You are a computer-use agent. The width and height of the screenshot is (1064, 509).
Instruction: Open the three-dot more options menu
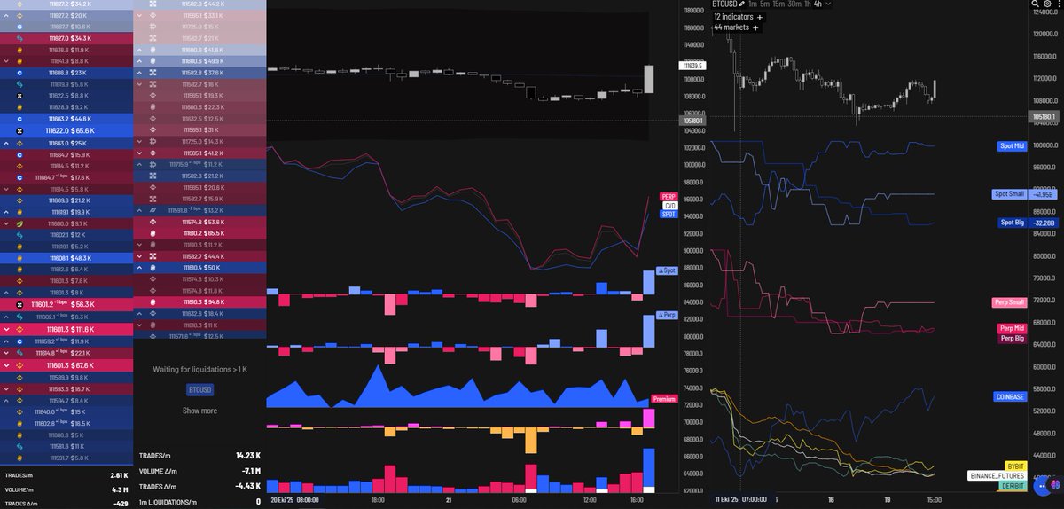point(1058,4)
